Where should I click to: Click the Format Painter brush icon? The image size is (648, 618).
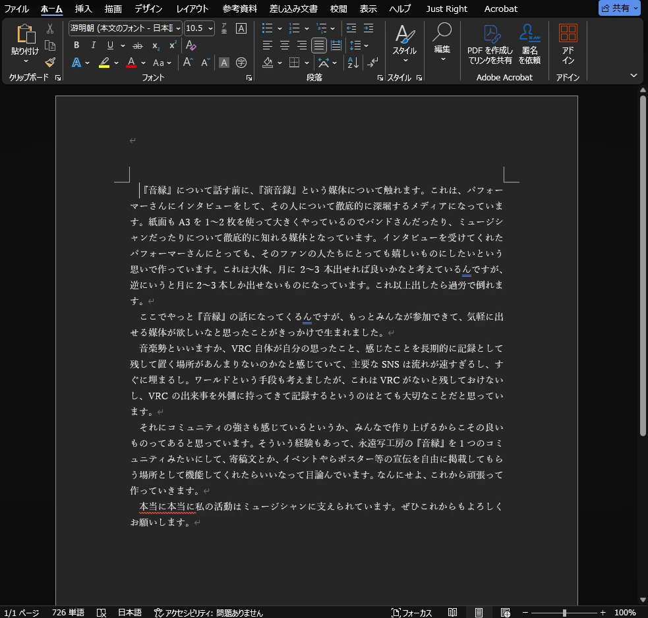click(x=50, y=62)
